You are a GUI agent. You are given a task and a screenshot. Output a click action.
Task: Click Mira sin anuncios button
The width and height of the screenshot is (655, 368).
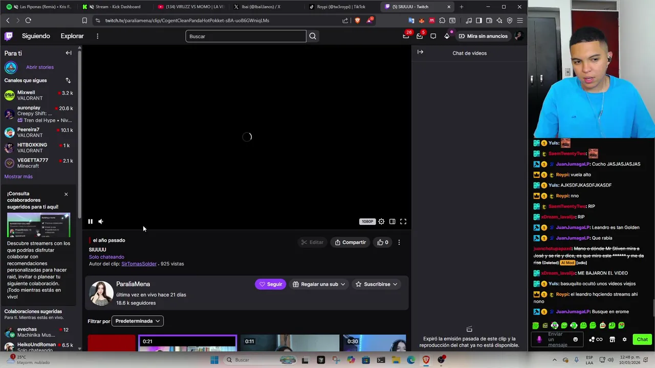pyautogui.click(x=483, y=36)
